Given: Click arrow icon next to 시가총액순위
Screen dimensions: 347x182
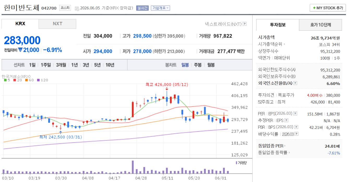Looking at the screenshot, I should [x=284, y=44].
